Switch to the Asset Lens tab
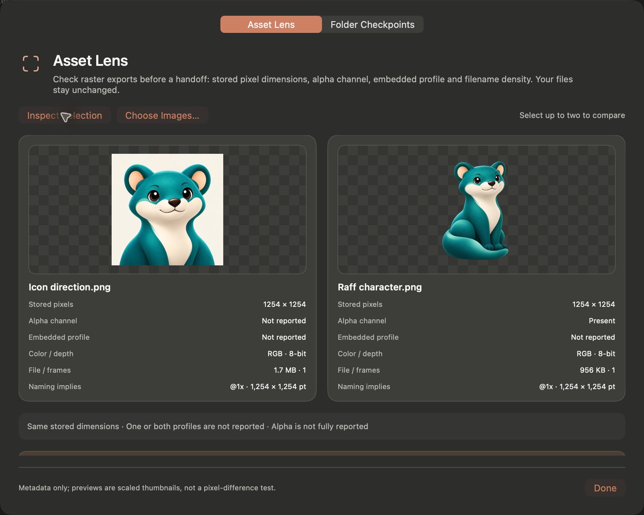 point(271,24)
